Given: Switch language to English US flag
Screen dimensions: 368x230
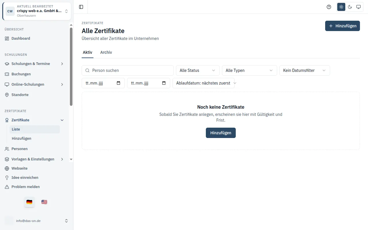Looking at the screenshot, I should point(44,202).
